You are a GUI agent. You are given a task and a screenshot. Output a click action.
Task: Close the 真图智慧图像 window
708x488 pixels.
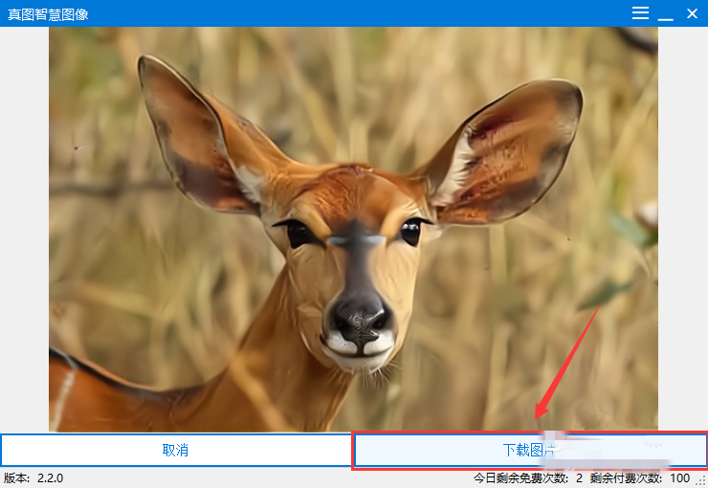692,13
